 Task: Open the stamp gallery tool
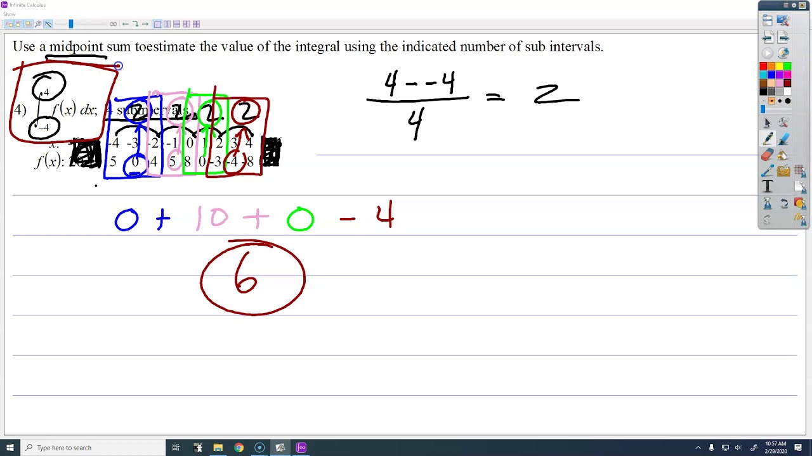(783, 171)
